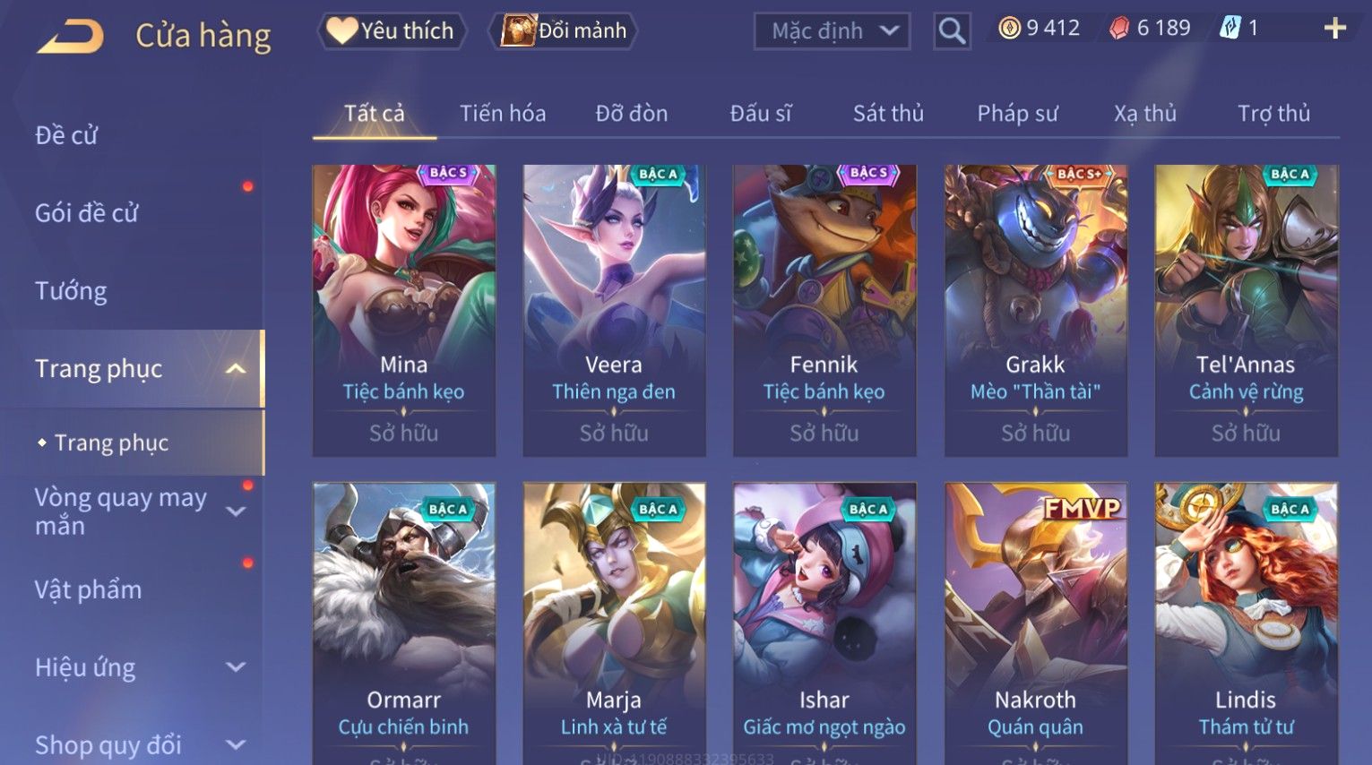Select the Tiến hóa tab

pyautogui.click(x=503, y=114)
